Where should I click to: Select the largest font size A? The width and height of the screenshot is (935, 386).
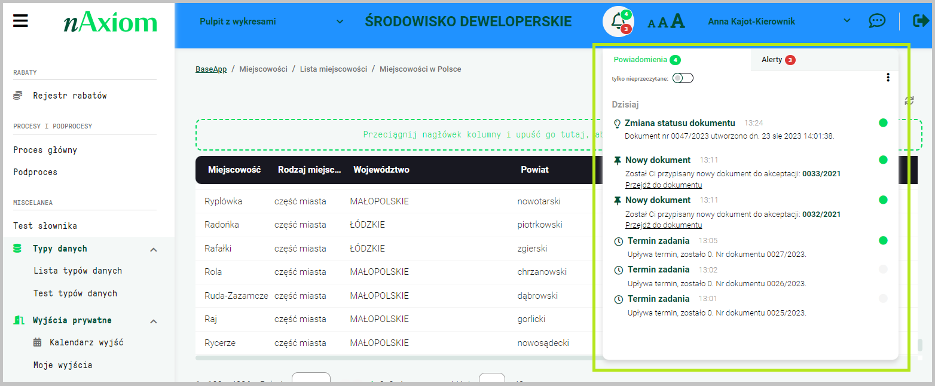(x=677, y=22)
